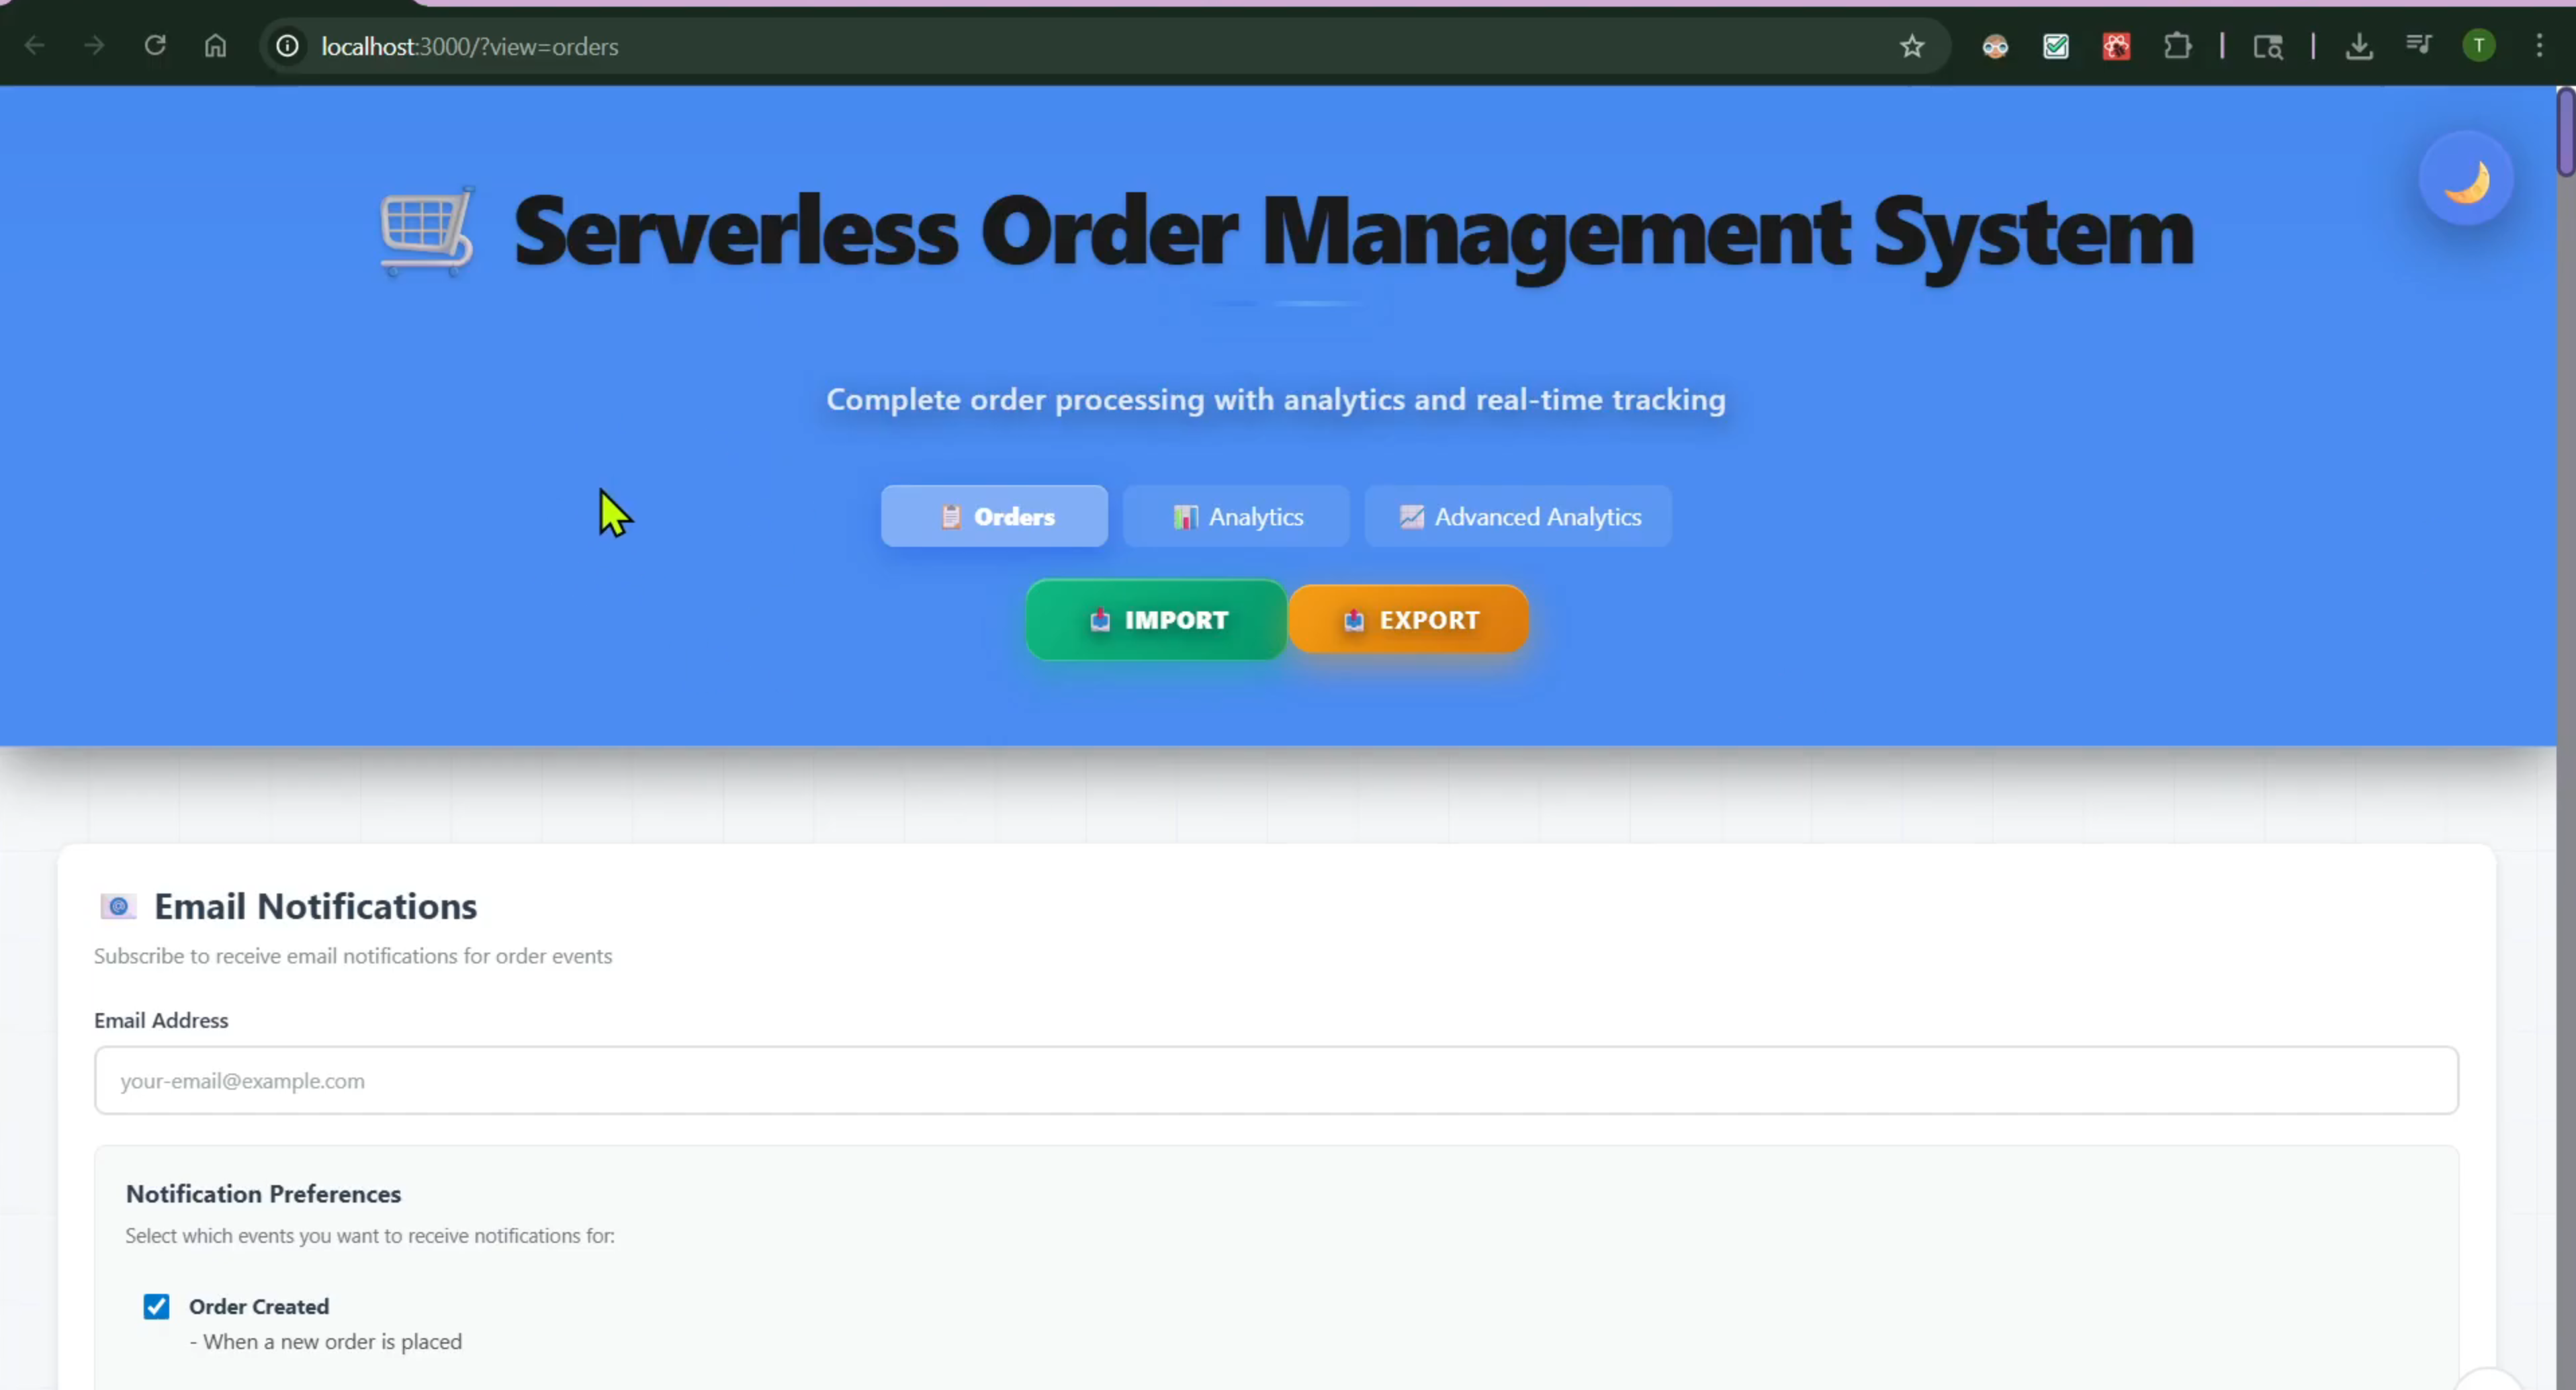The image size is (2576, 1390).
Task: Open the Extensions puzzle menu
Action: coord(2177,46)
